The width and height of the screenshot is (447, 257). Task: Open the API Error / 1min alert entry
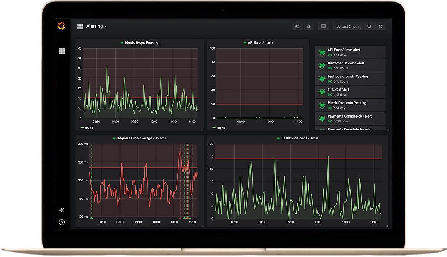[x=350, y=52]
